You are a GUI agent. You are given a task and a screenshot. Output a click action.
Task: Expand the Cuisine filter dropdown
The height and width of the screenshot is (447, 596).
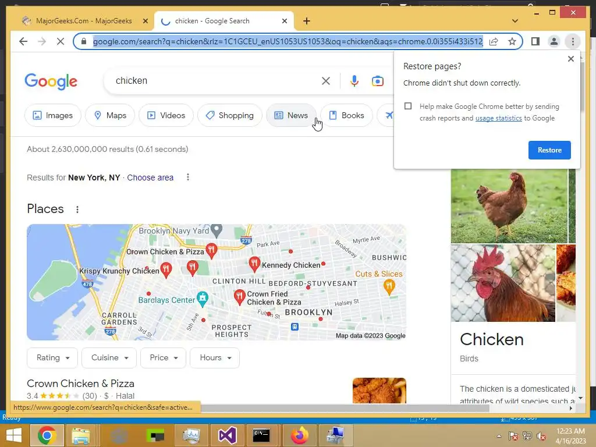coord(109,358)
